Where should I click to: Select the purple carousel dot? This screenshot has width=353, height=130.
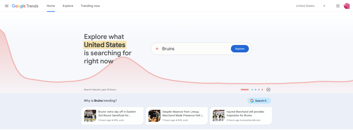click(x=259, y=90)
